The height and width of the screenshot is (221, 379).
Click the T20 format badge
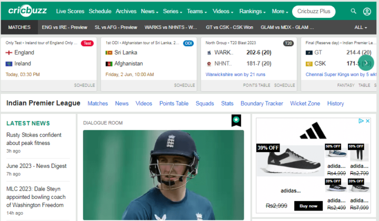(x=288, y=43)
